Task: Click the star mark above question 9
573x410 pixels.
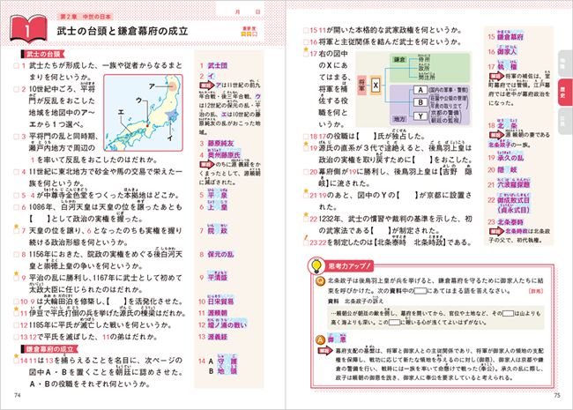Action: [x=16, y=273]
